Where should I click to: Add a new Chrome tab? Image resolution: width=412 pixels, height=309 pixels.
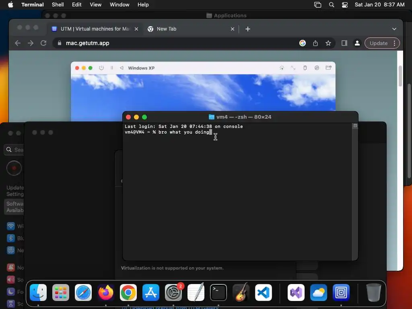tap(248, 29)
